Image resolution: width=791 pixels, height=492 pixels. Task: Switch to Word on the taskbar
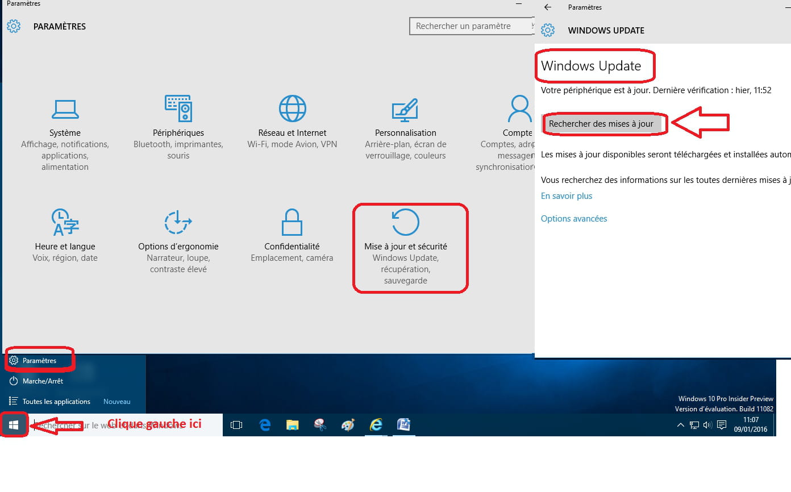point(403,424)
